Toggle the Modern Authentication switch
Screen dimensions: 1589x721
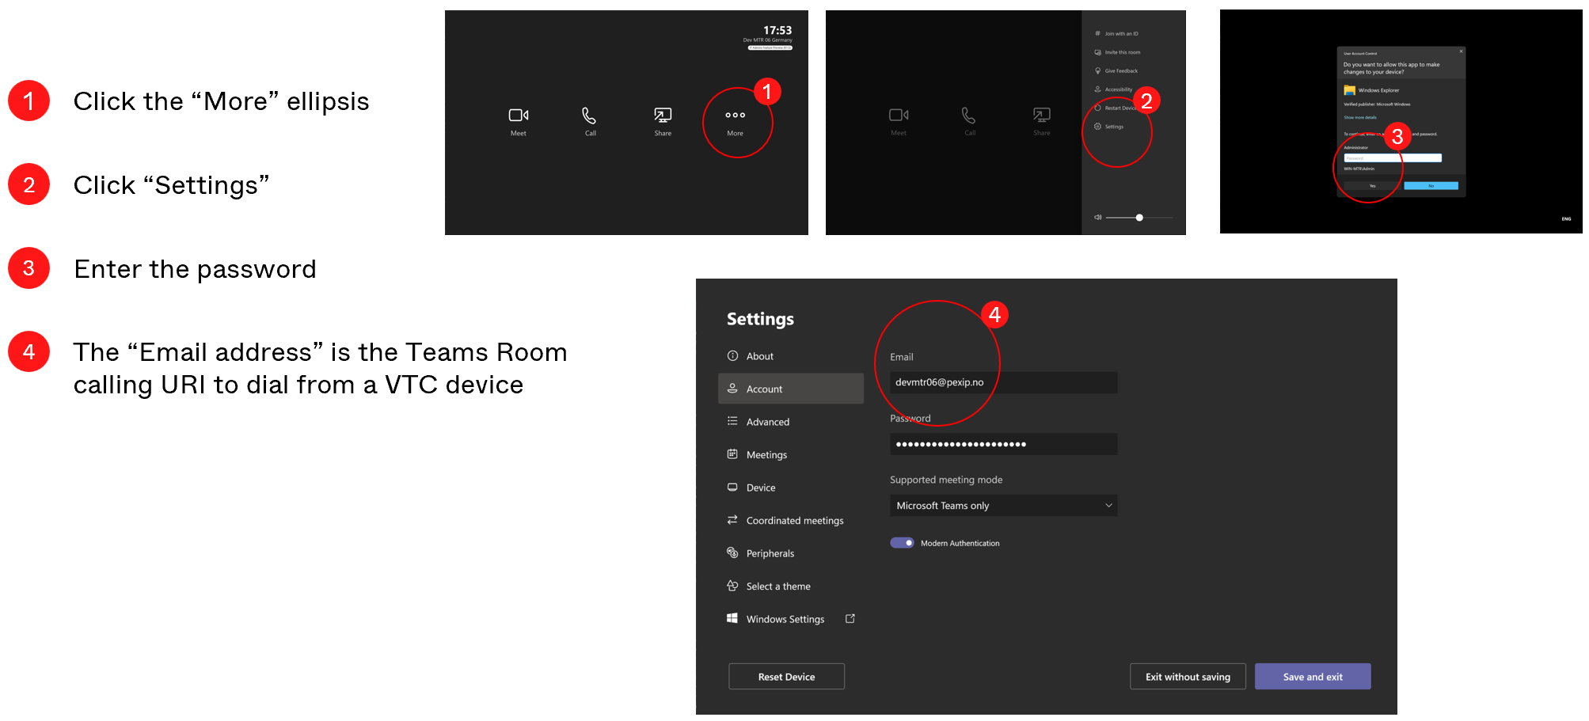[x=902, y=543]
